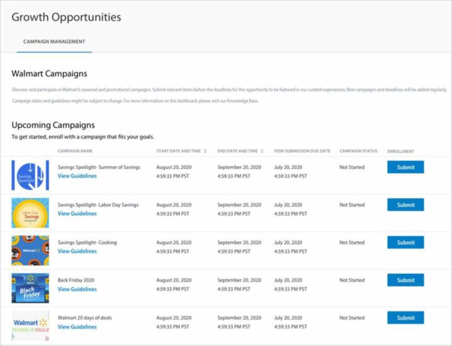The width and height of the screenshot is (452, 346).
Task: Open the Labor Day Savings campaign thumbnail
Action: tap(30, 213)
